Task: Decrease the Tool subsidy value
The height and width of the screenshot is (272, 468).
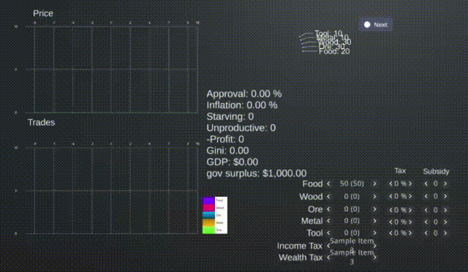Action: (x=426, y=233)
